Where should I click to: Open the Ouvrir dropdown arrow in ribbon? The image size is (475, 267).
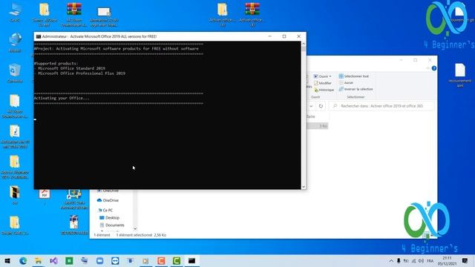(330, 76)
